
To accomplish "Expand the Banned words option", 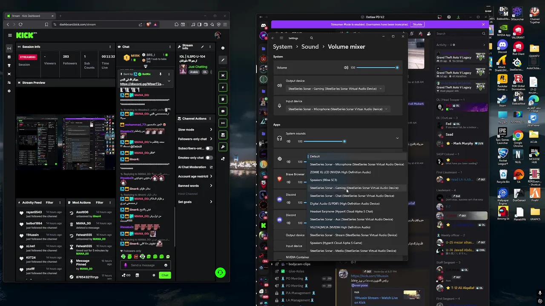I will point(195,186).
